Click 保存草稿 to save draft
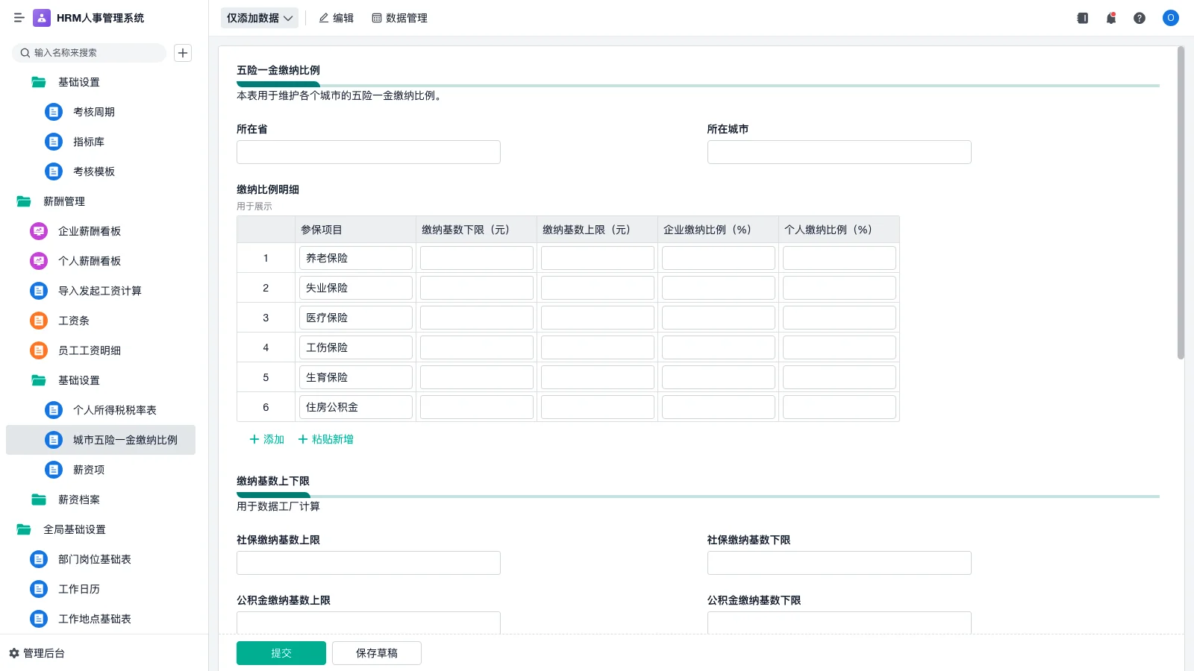This screenshot has width=1194, height=671. 376,652
